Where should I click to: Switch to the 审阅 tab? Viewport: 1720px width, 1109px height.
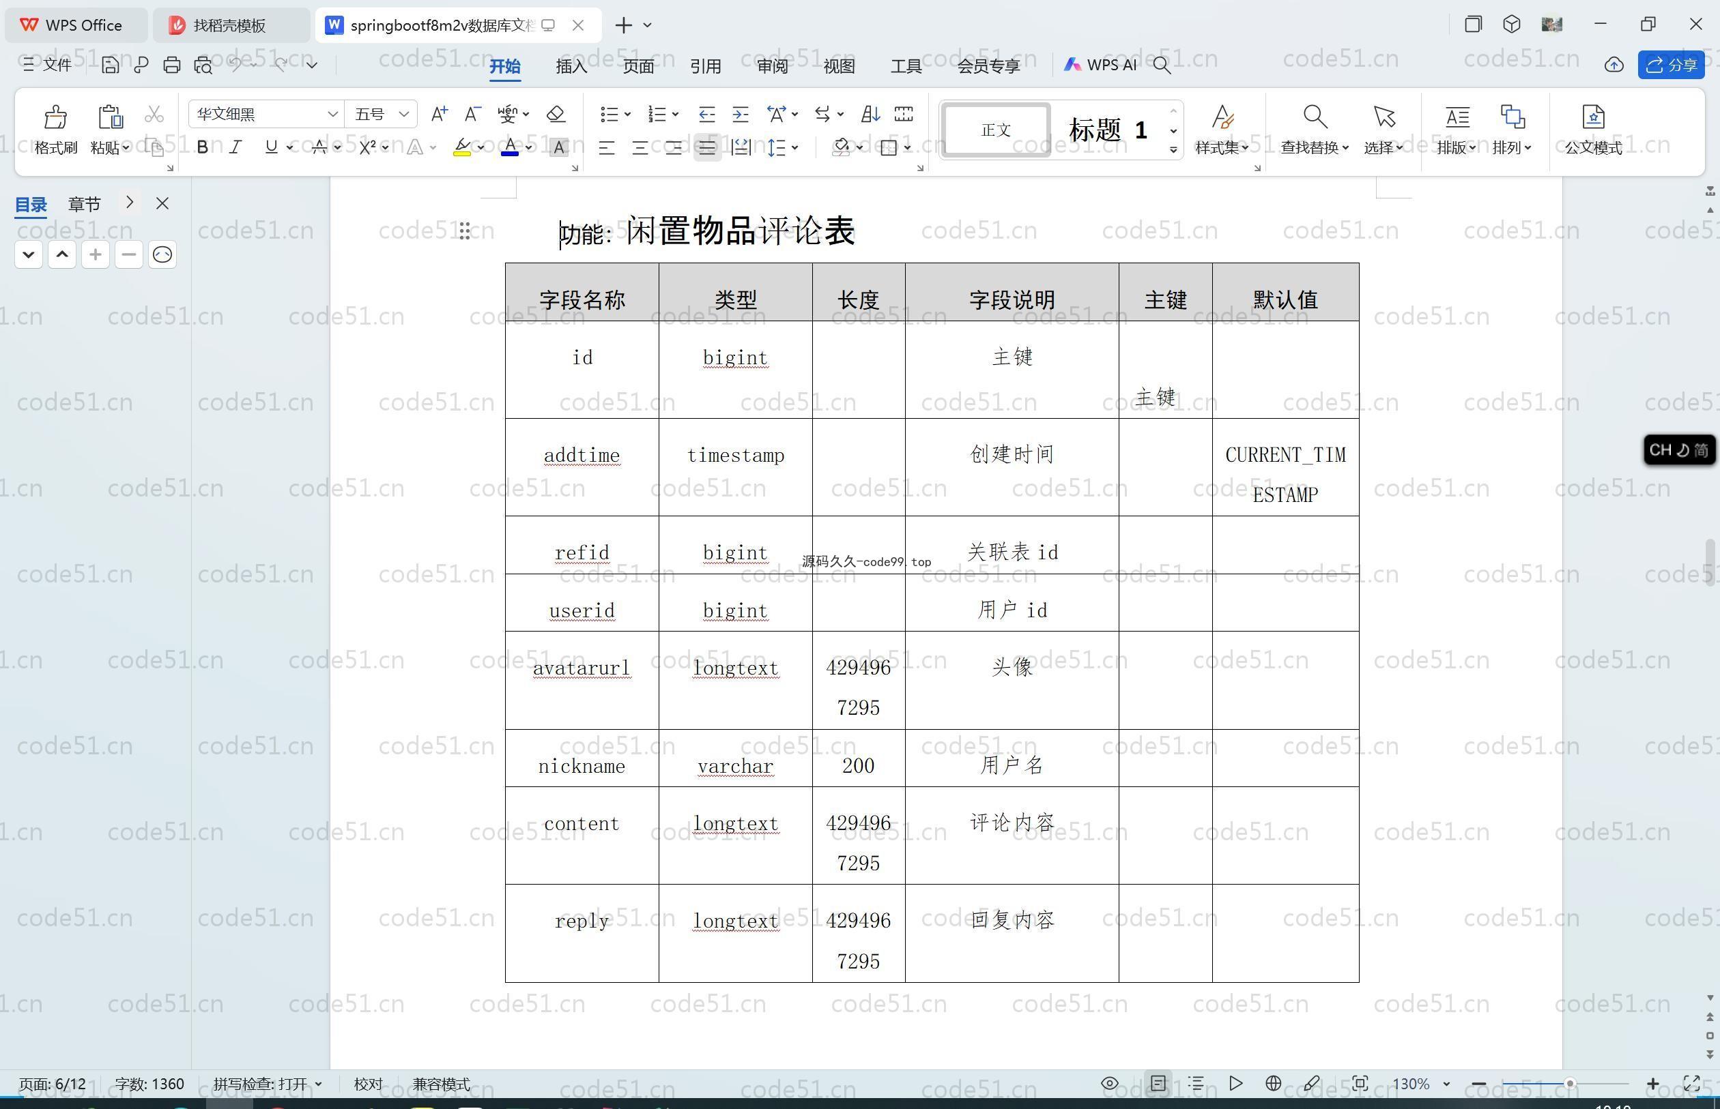(x=773, y=65)
